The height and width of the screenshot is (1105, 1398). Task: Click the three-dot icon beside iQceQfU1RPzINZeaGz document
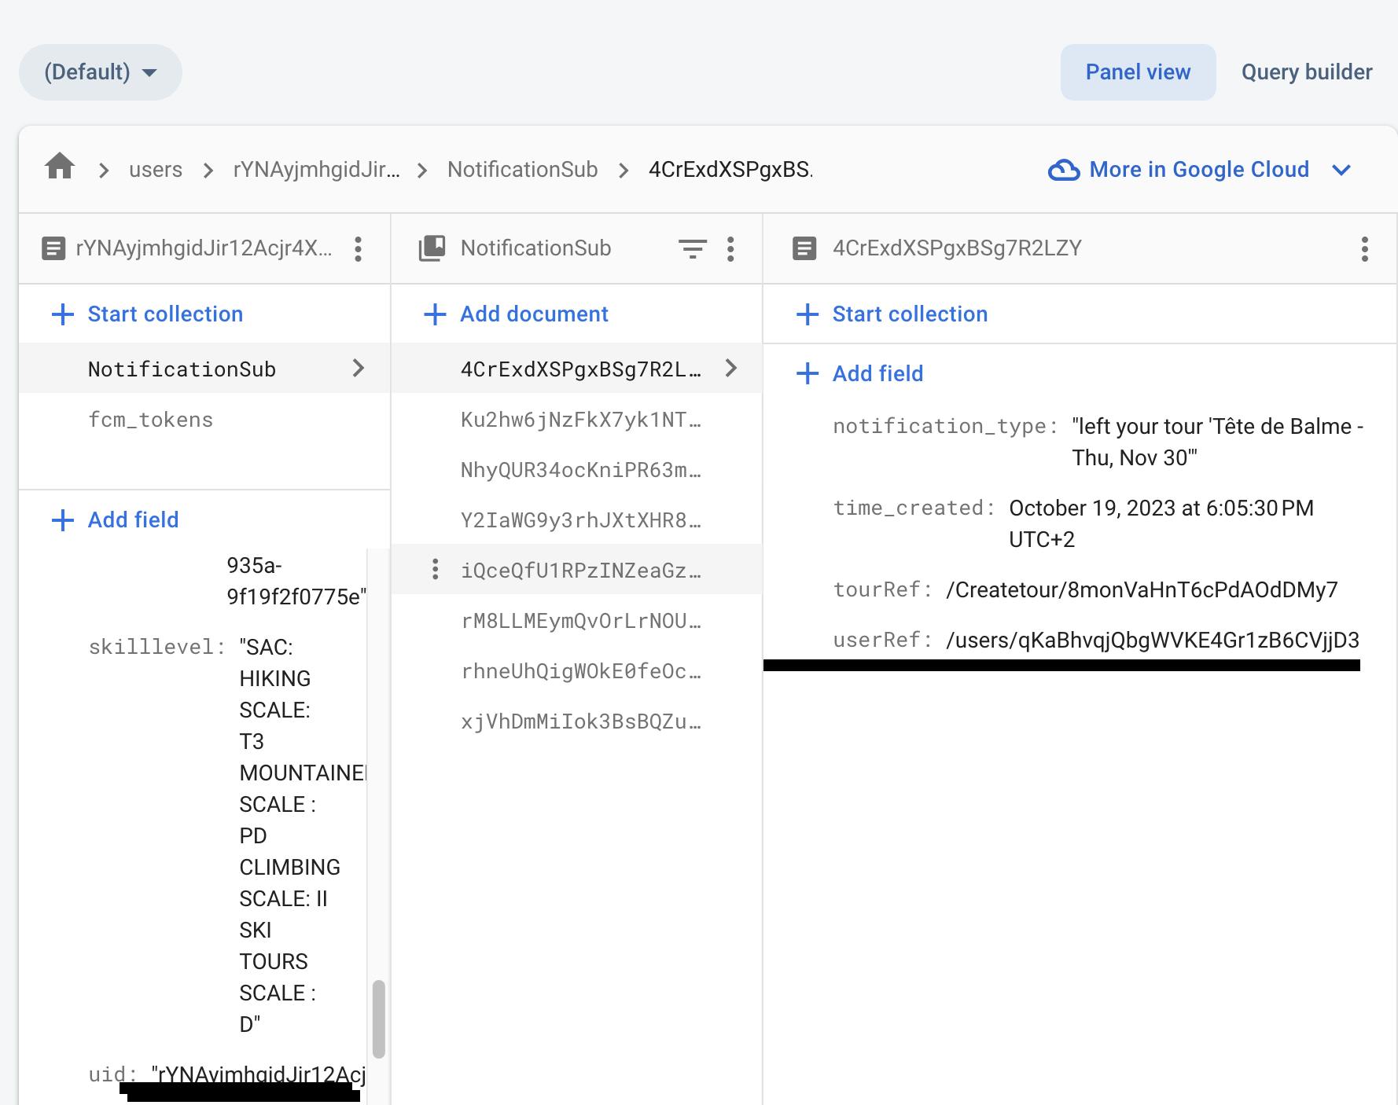click(x=435, y=570)
